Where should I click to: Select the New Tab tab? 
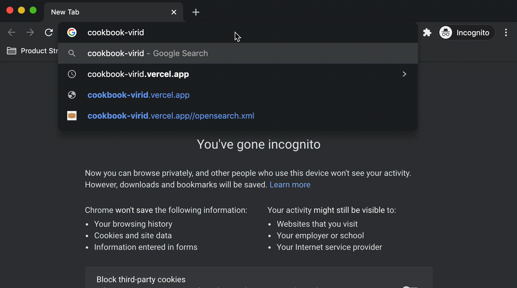coord(114,12)
